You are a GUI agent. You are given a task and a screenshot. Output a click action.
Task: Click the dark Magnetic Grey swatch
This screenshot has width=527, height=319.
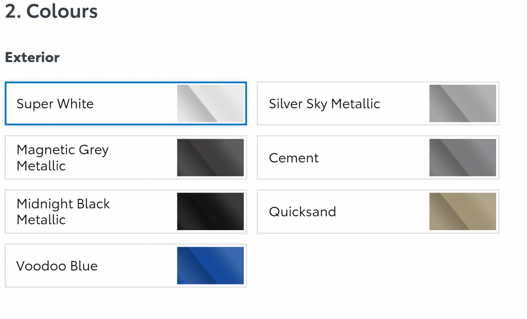point(210,157)
